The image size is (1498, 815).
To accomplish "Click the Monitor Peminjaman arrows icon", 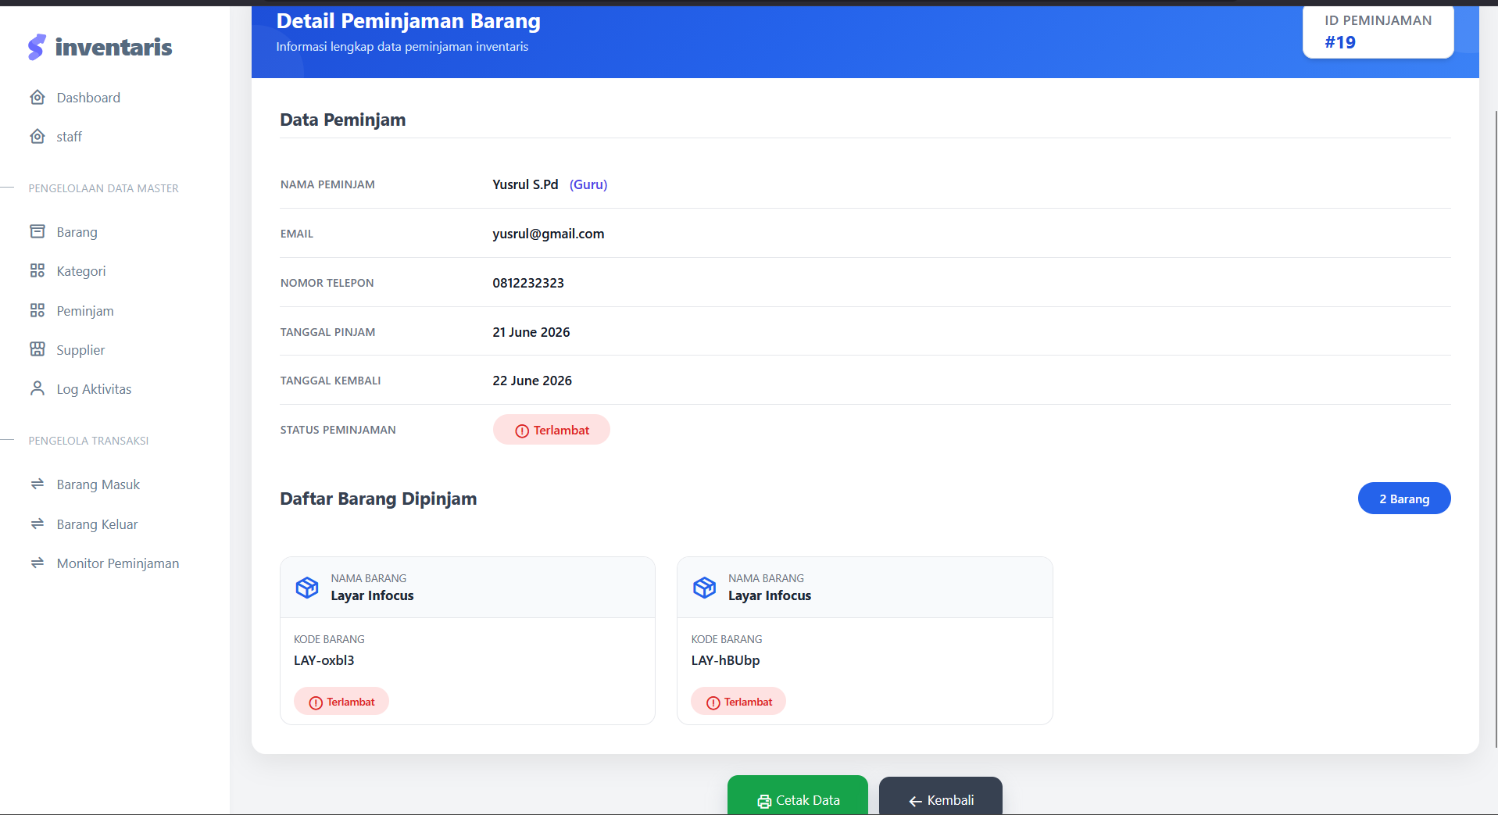I will click(38, 563).
